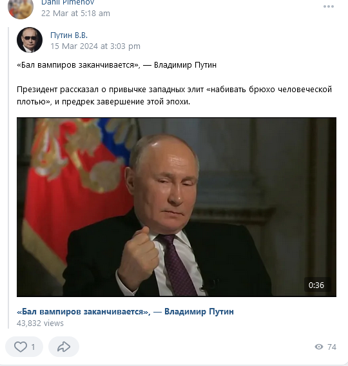Click the paragraph starting with Президент рассказал
The height and width of the screenshot is (366, 348).
[174, 95]
